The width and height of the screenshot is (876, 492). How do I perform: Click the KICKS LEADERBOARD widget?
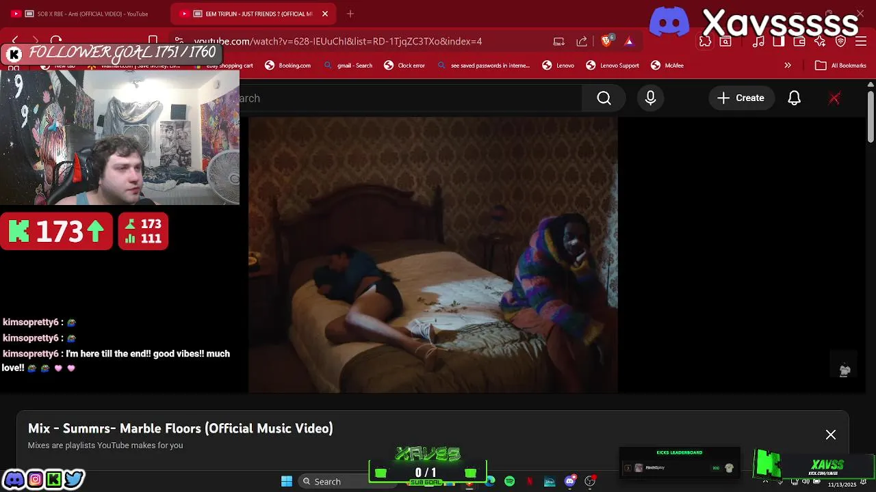680,463
